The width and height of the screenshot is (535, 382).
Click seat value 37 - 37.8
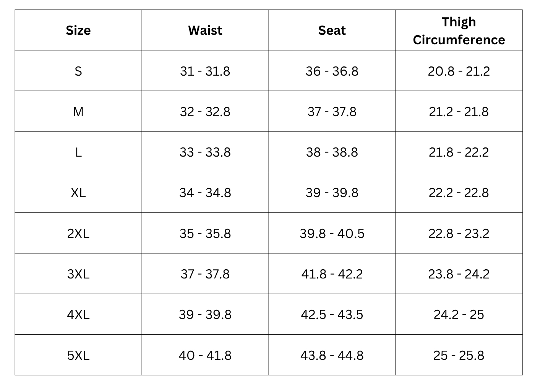click(332, 112)
